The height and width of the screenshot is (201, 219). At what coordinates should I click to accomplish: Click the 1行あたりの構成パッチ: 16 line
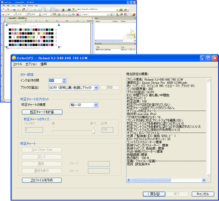(x=144, y=117)
